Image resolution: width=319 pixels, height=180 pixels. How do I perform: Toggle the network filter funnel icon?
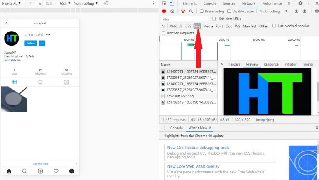click(x=183, y=11)
